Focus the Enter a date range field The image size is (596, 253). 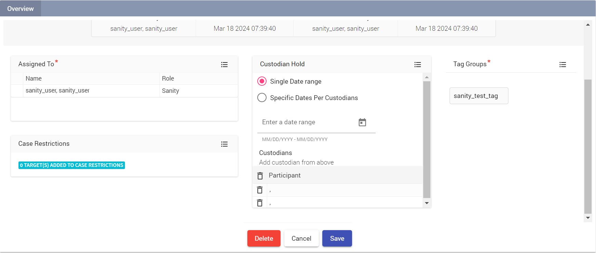(308, 122)
